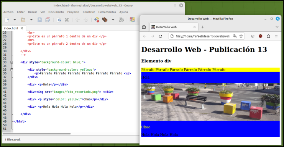Open the color chooser in Geany toolbar

click(x=132, y=19)
